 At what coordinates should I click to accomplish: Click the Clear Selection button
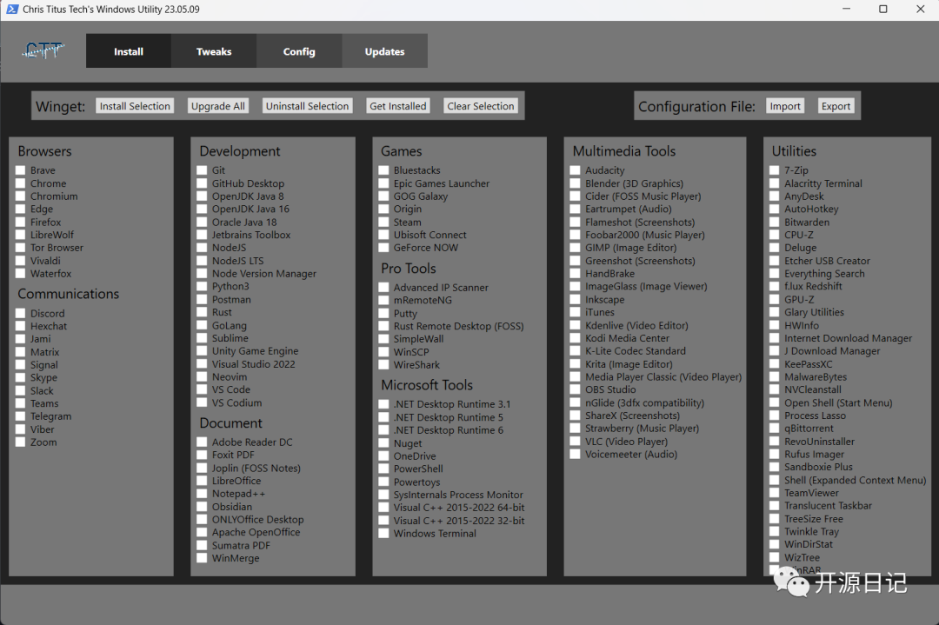point(481,106)
